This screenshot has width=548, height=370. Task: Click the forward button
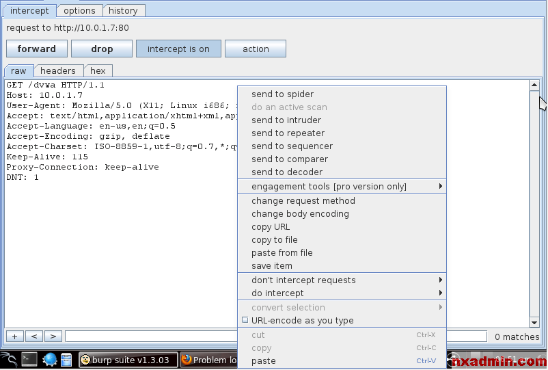pos(37,49)
